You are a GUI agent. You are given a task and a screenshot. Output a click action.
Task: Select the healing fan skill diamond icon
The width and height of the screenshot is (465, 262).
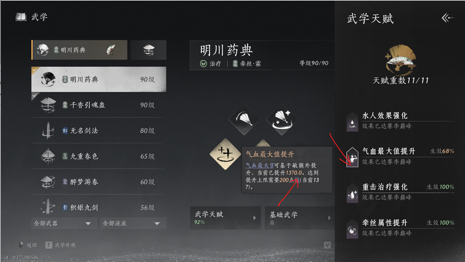coord(282,120)
